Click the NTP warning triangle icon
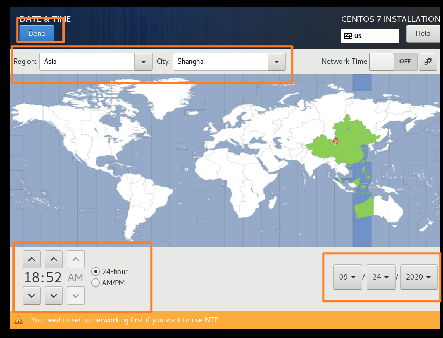The width and height of the screenshot is (443, 338). 18,320
